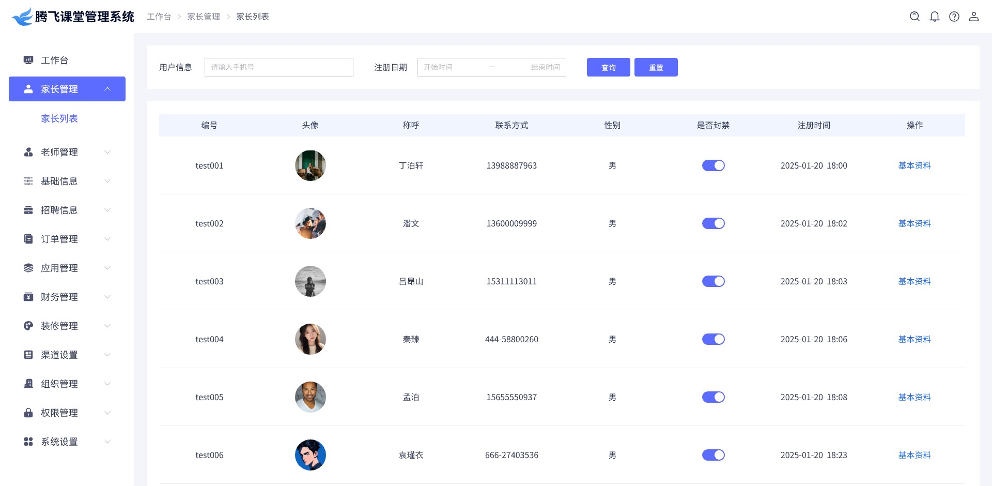The width and height of the screenshot is (992, 486).
Task: Click the 工作台 monitor icon in sidebar
Action: pos(28,60)
